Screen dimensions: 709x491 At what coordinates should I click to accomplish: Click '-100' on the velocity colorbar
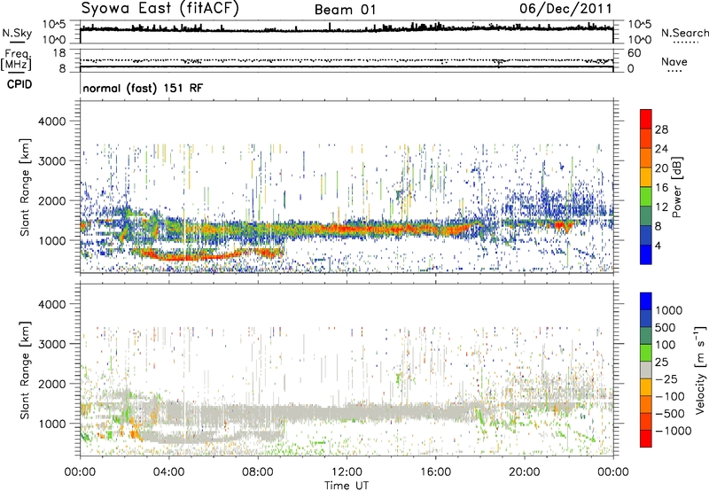point(670,396)
